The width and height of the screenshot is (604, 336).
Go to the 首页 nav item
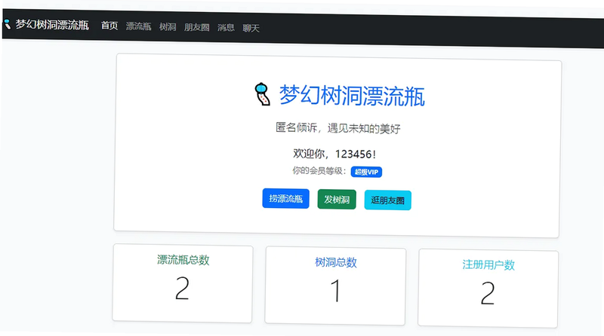pyautogui.click(x=109, y=26)
